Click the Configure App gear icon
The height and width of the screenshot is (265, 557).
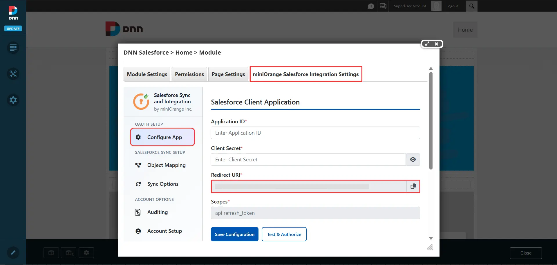(138, 137)
